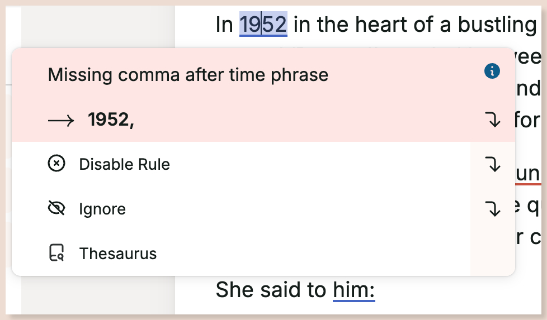The width and height of the screenshot is (547, 320).
Task: Click the turn-down arrow in the Disable Rule row
Action: (493, 164)
